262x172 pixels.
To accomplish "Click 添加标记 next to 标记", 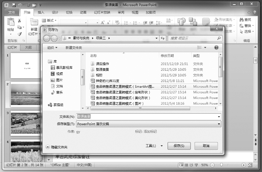I will 150,132.
